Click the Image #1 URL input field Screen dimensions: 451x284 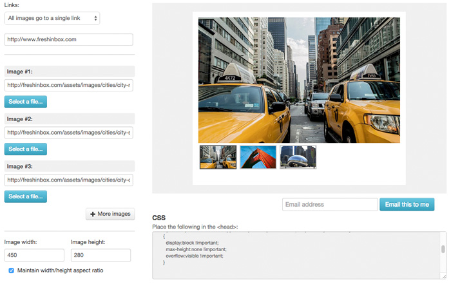[x=68, y=85]
